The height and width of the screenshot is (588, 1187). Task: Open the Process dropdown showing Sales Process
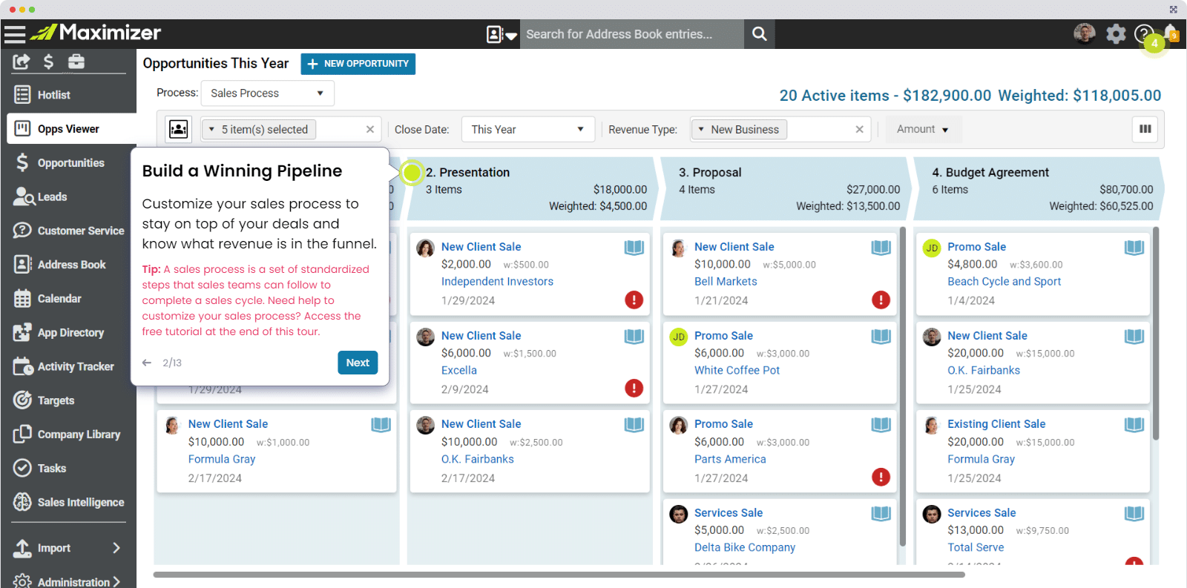[268, 93]
